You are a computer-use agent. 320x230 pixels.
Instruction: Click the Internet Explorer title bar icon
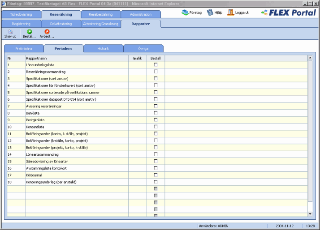pos(4,3)
